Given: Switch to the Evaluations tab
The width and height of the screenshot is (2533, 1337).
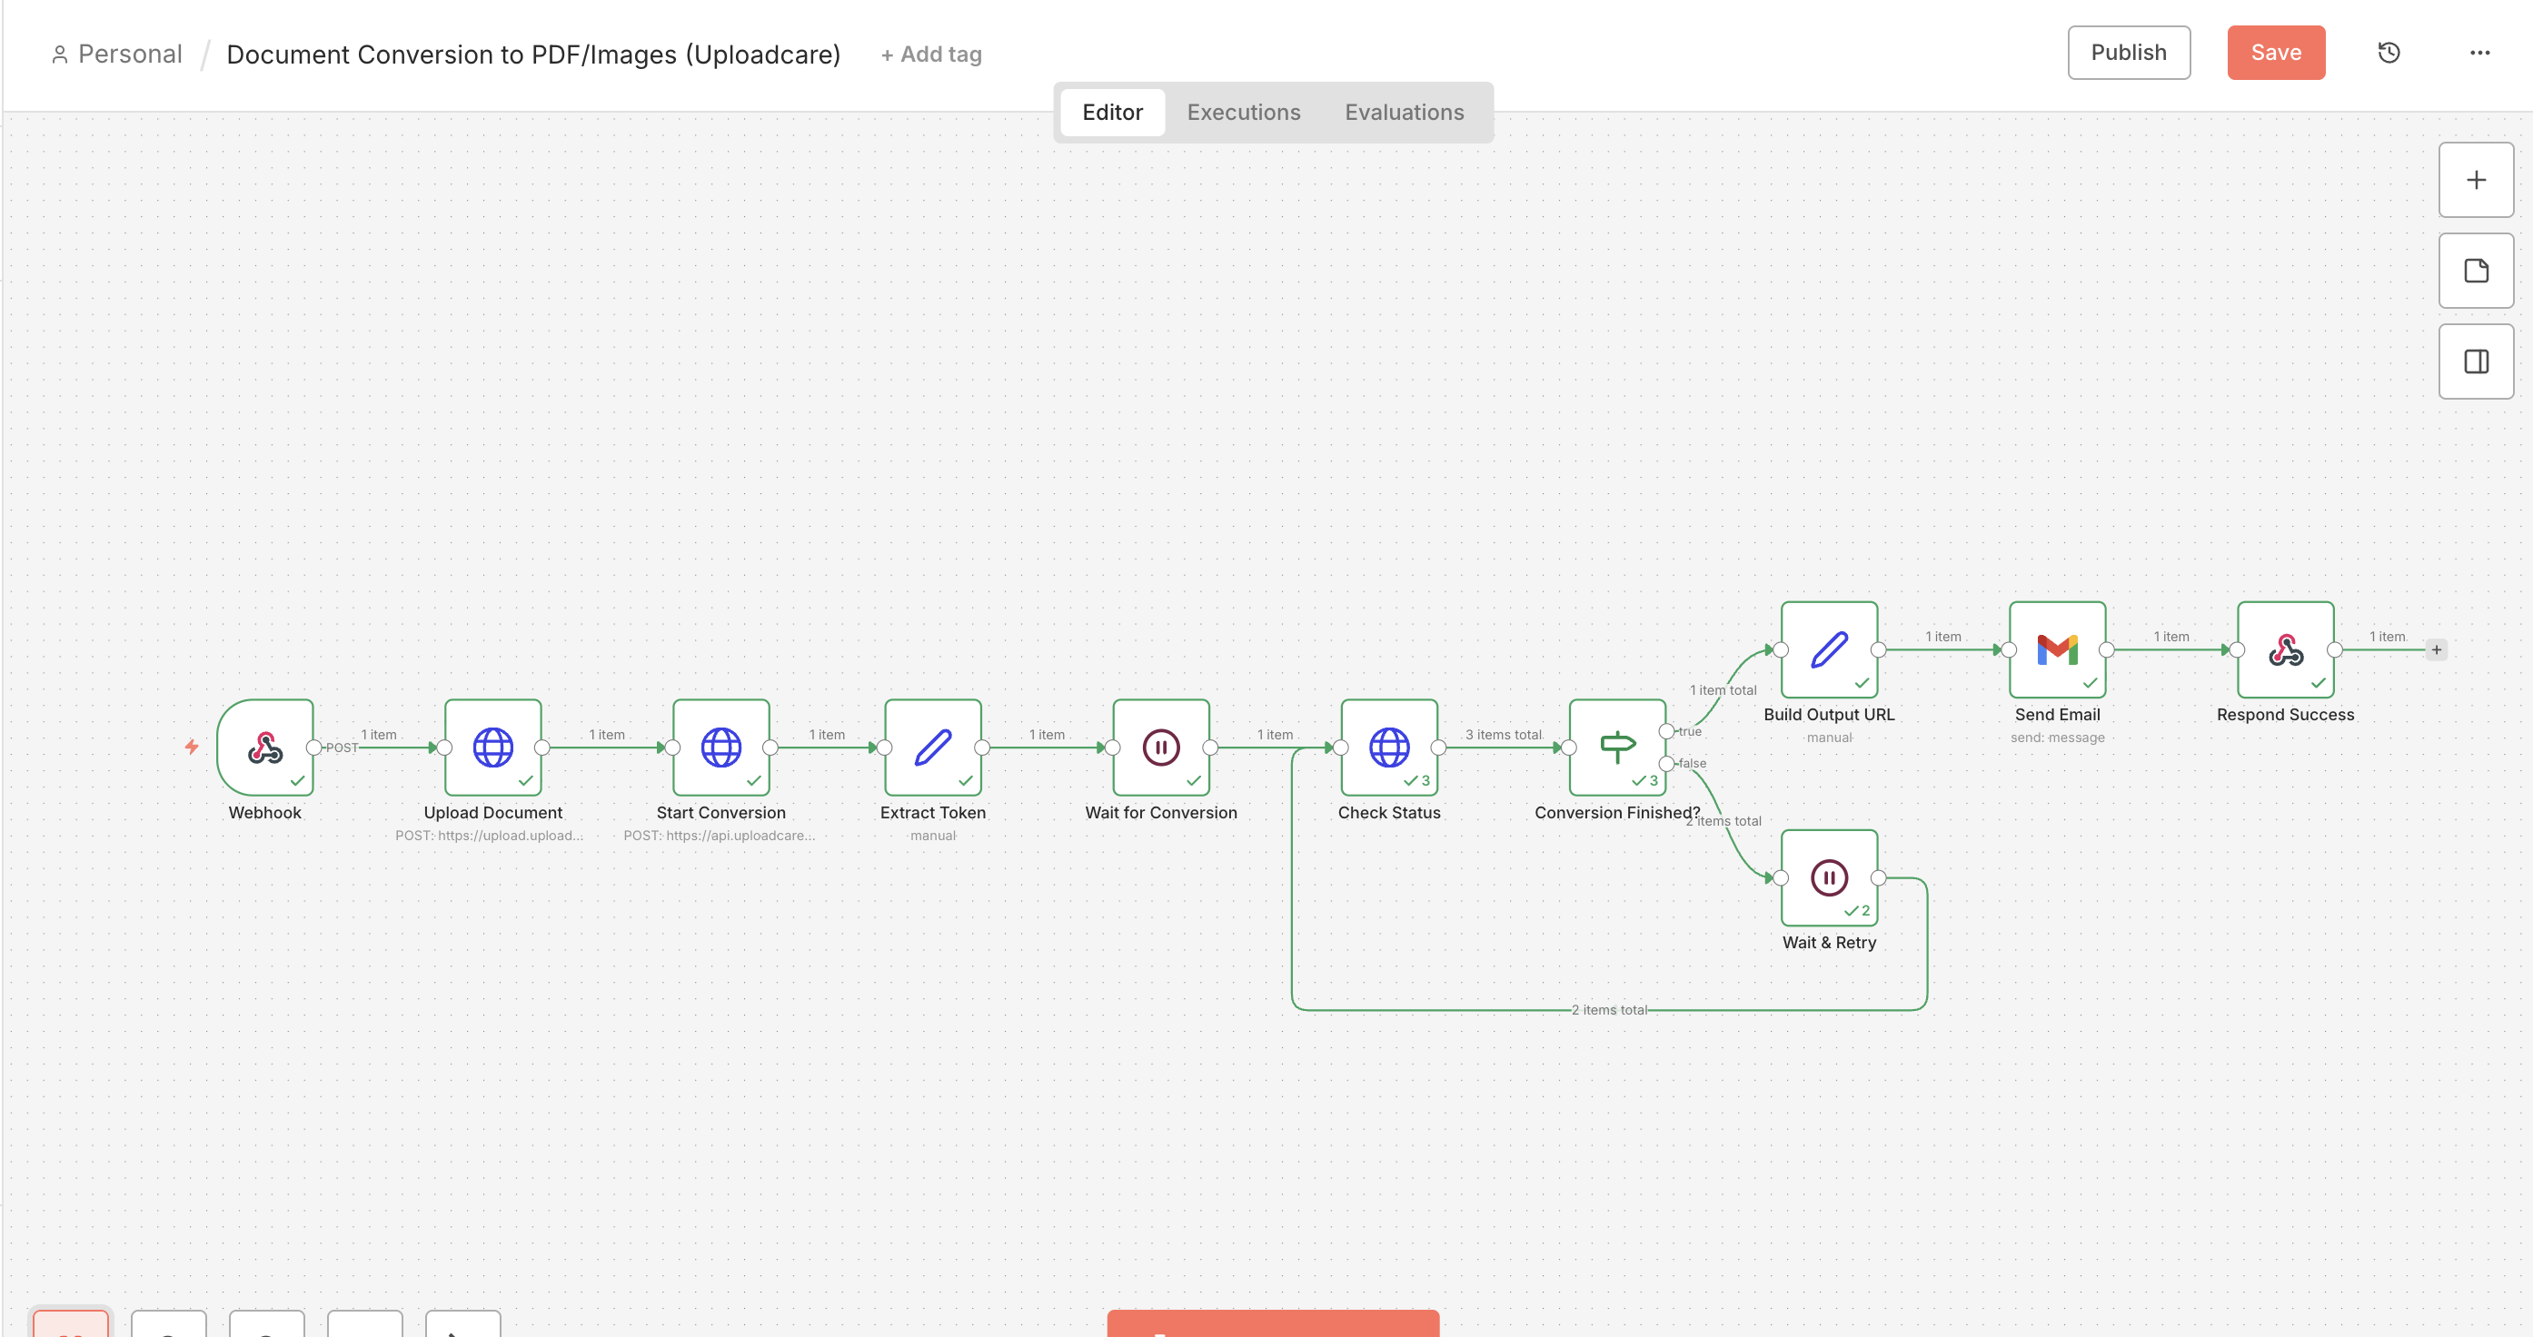Looking at the screenshot, I should [x=1405, y=112].
